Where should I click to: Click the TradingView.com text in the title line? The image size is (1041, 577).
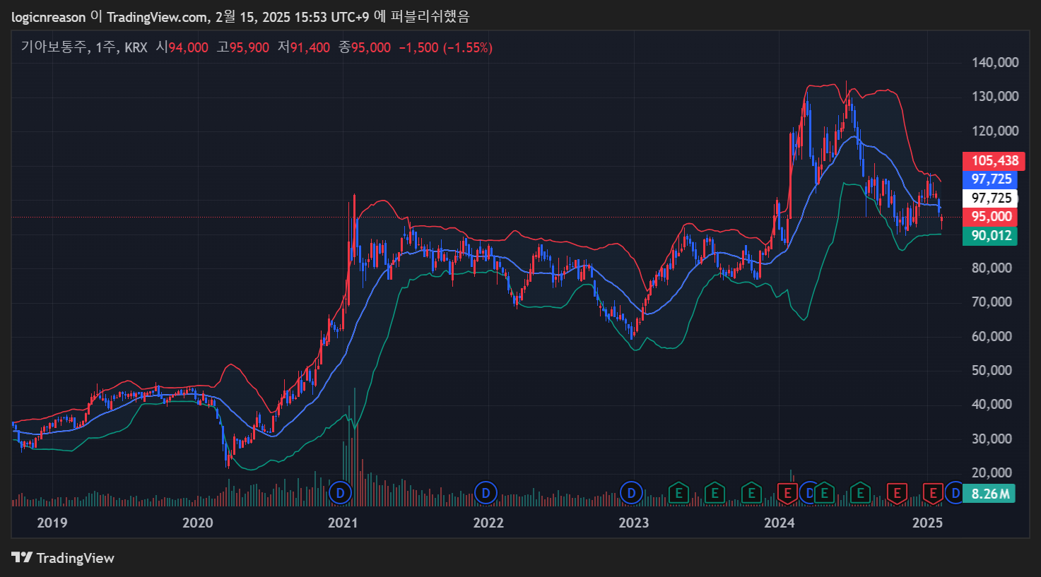point(156,17)
